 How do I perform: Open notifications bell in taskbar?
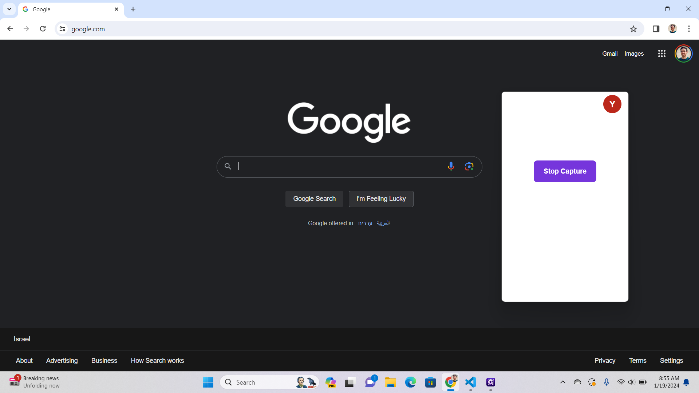tap(686, 382)
